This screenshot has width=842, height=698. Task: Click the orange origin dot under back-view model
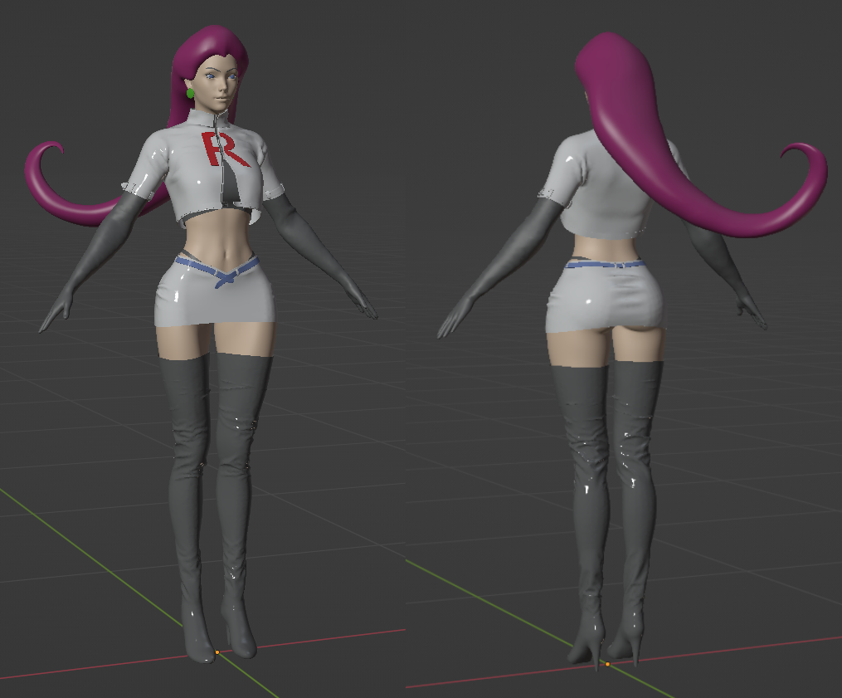click(x=607, y=664)
